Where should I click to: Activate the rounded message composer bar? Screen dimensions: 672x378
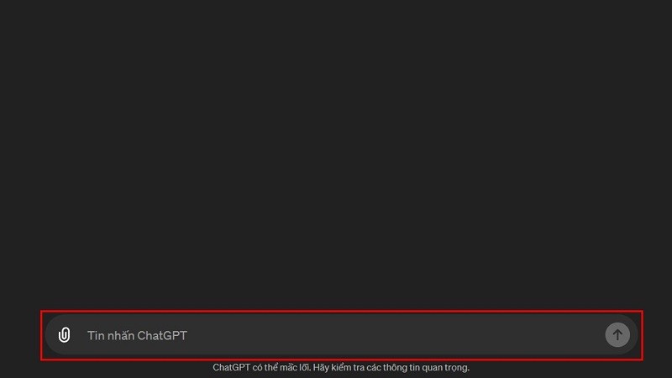click(342, 335)
